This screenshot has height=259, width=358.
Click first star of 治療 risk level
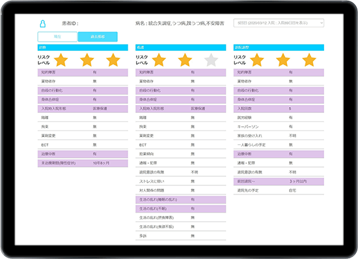(x=61, y=60)
